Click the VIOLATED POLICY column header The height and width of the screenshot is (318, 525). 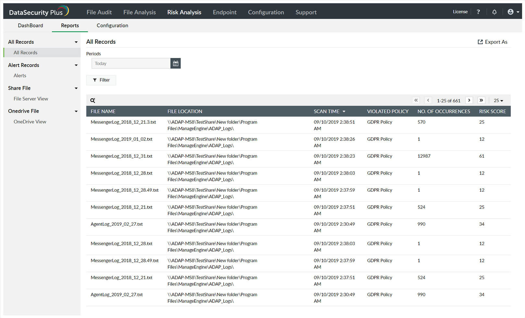coord(388,111)
